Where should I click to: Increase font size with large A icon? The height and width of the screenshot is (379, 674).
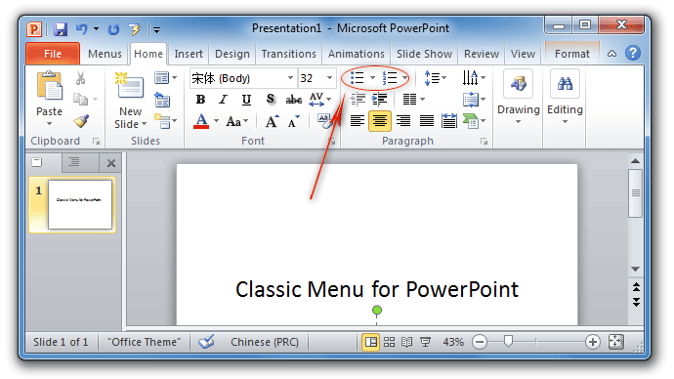pyautogui.click(x=272, y=121)
